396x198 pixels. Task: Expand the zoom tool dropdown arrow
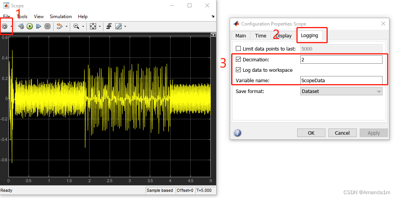tap(83, 26)
